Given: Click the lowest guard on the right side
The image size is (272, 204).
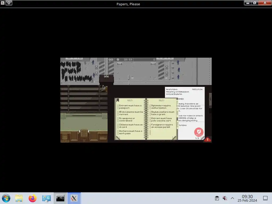Looking at the screenshot, I should (x=178, y=77).
